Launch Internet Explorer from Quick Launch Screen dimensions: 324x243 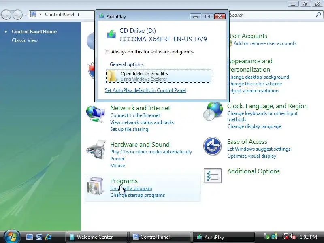point(48,237)
